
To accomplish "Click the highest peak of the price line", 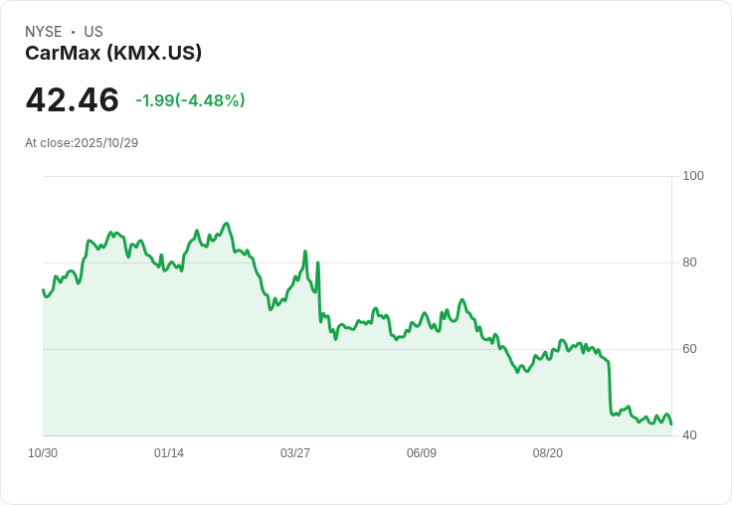I will point(228,224).
